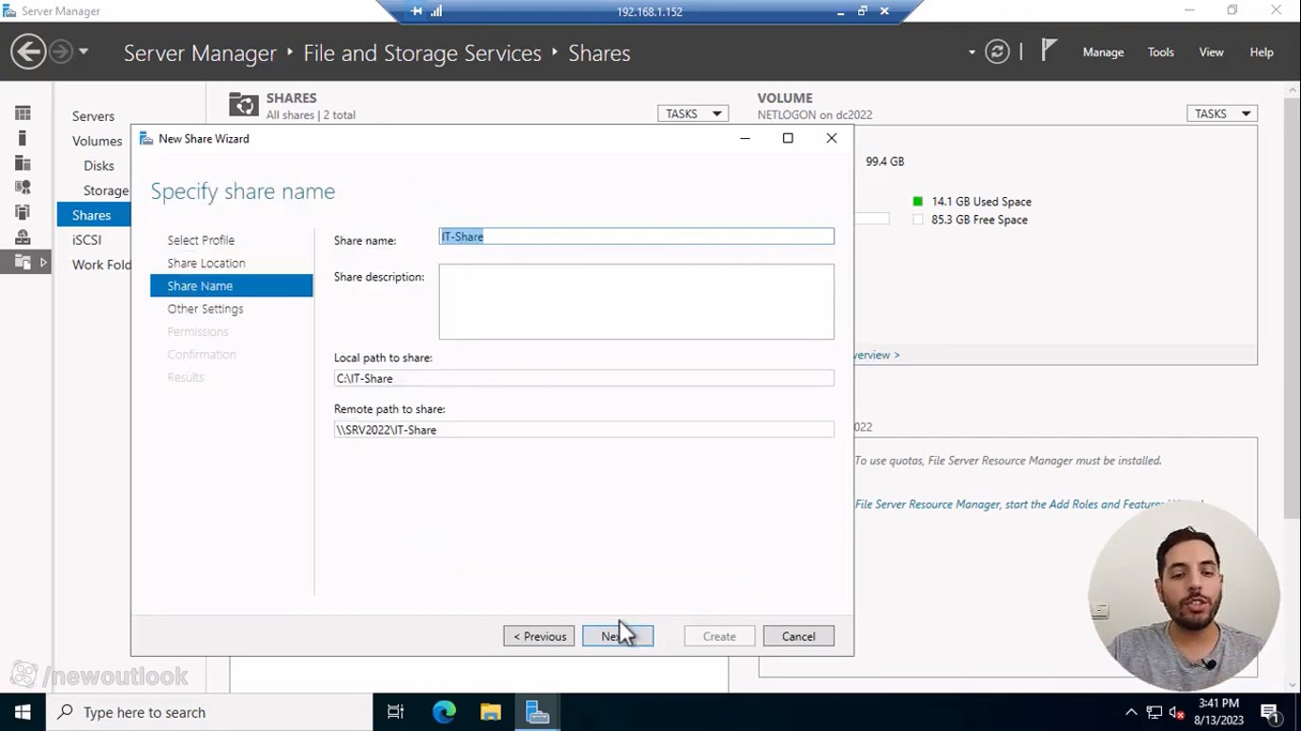Click the Server Manager breadcrumb in the header
This screenshot has height=731, width=1301.
(x=200, y=53)
